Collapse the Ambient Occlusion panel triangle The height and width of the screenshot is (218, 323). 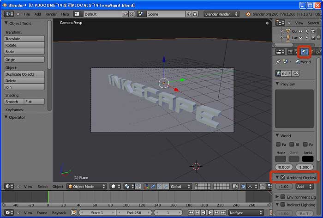[x=277, y=177]
